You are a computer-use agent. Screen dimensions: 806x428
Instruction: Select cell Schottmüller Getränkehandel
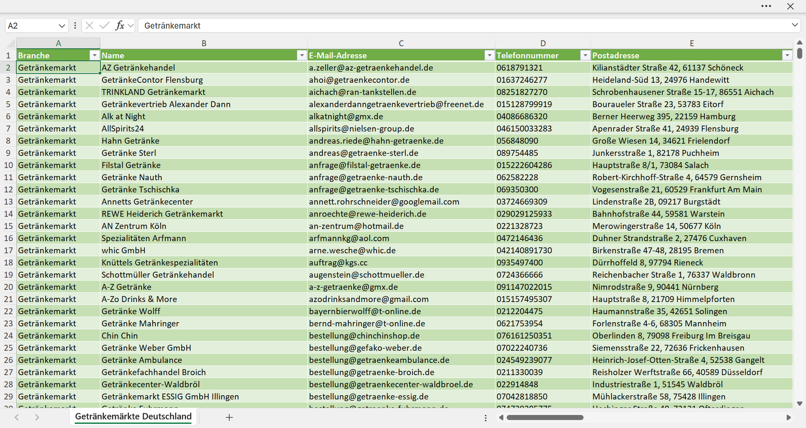click(x=204, y=275)
